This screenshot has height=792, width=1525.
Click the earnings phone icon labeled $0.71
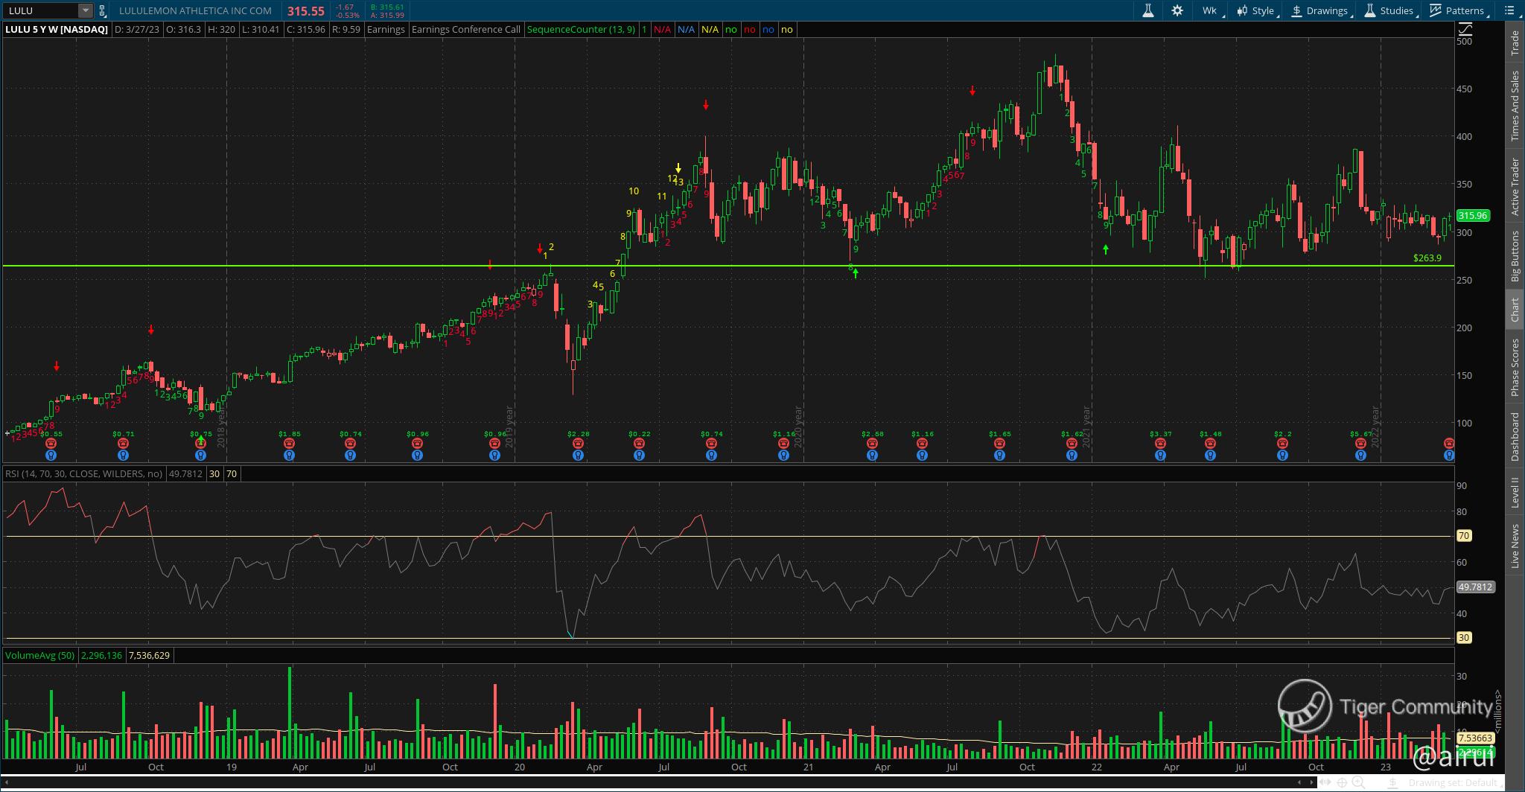click(x=124, y=443)
